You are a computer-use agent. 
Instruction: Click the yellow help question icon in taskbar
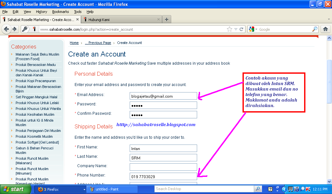click(x=270, y=189)
